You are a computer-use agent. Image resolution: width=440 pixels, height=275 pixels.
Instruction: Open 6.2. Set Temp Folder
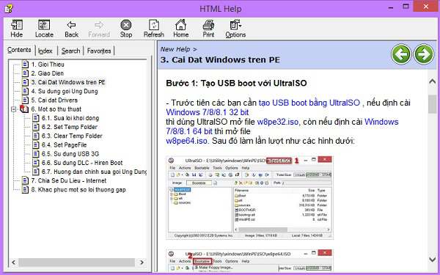pyautogui.click(x=70, y=127)
